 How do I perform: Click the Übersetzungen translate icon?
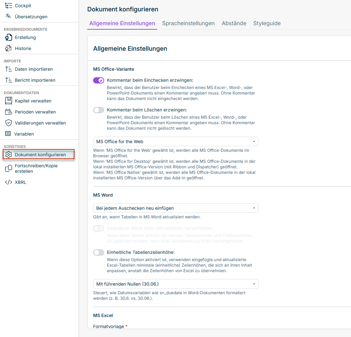8,16
